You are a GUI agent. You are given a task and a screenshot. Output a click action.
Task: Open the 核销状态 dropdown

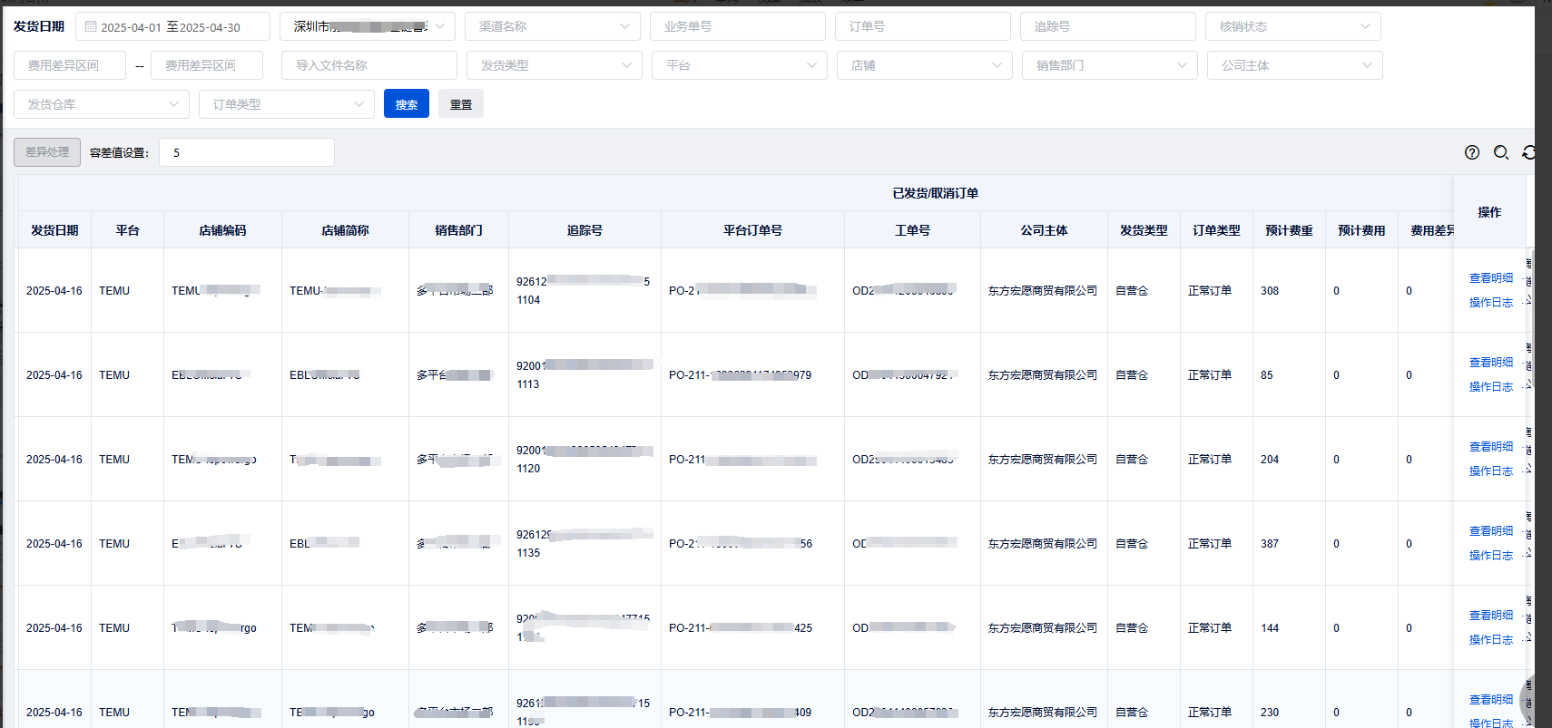coord(1292,27)
